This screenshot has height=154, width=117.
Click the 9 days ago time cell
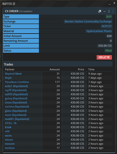[95, 74]
